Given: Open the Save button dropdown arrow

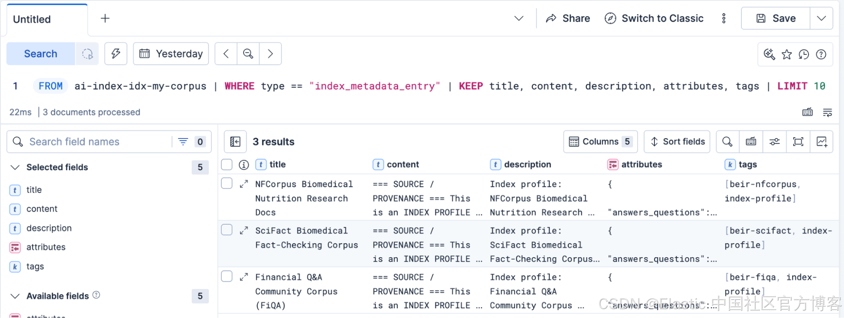Looking at the screenshot, I should [821, 18].
